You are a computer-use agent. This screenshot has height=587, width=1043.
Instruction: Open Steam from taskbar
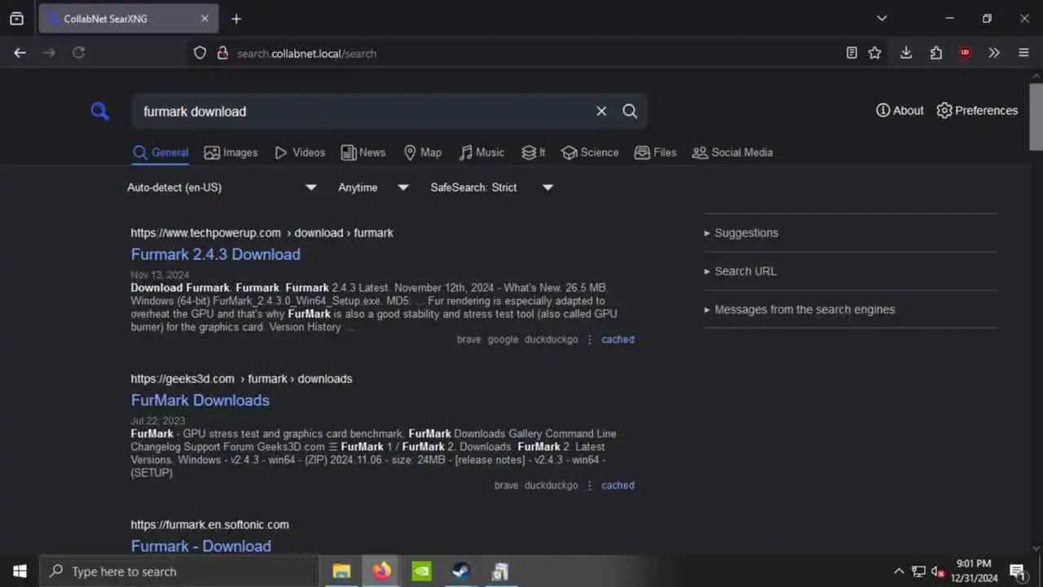461,572
